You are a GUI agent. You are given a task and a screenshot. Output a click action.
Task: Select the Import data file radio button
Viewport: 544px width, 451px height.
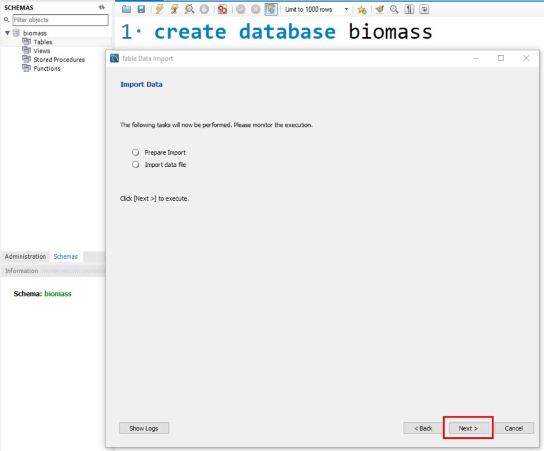135,165
